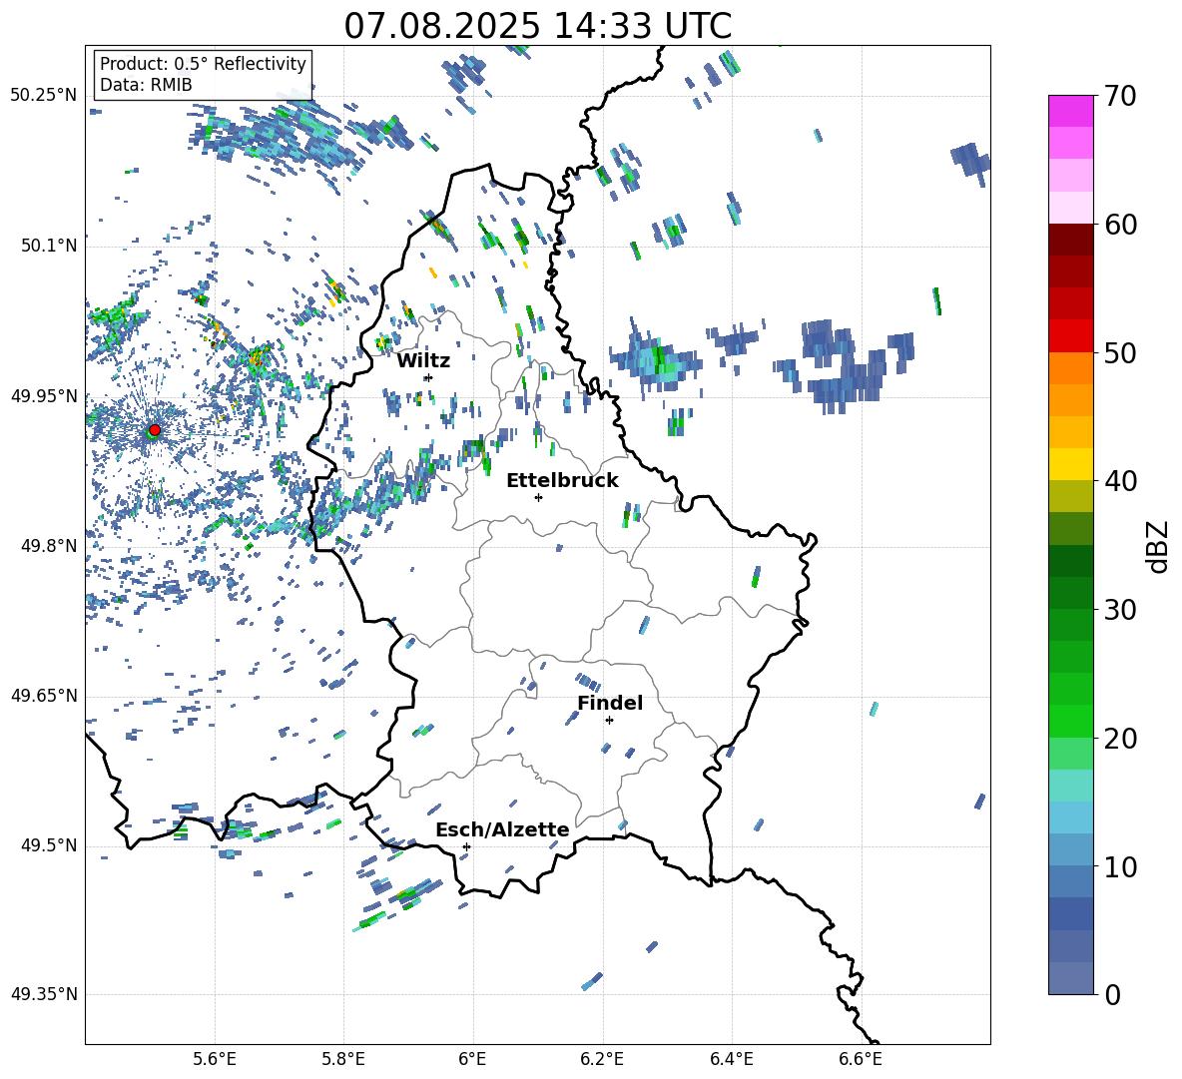Click the Esch/Alzette station cross marker
The image size is (1182, 1079).
coord(466,846)
